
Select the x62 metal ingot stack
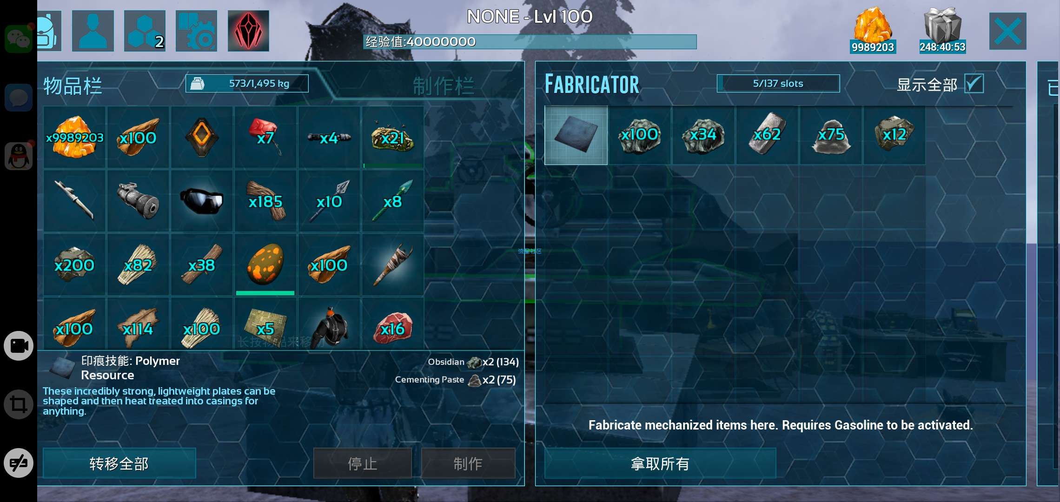(x=767, y=135)
